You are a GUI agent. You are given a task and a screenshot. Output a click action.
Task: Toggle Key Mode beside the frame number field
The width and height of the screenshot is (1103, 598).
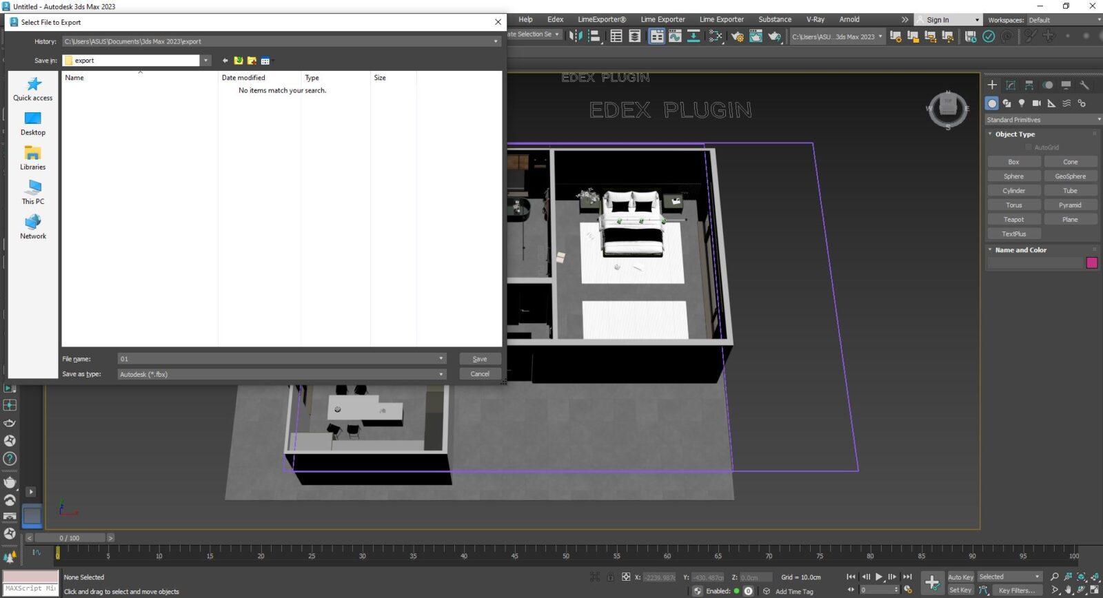point(851,590)
